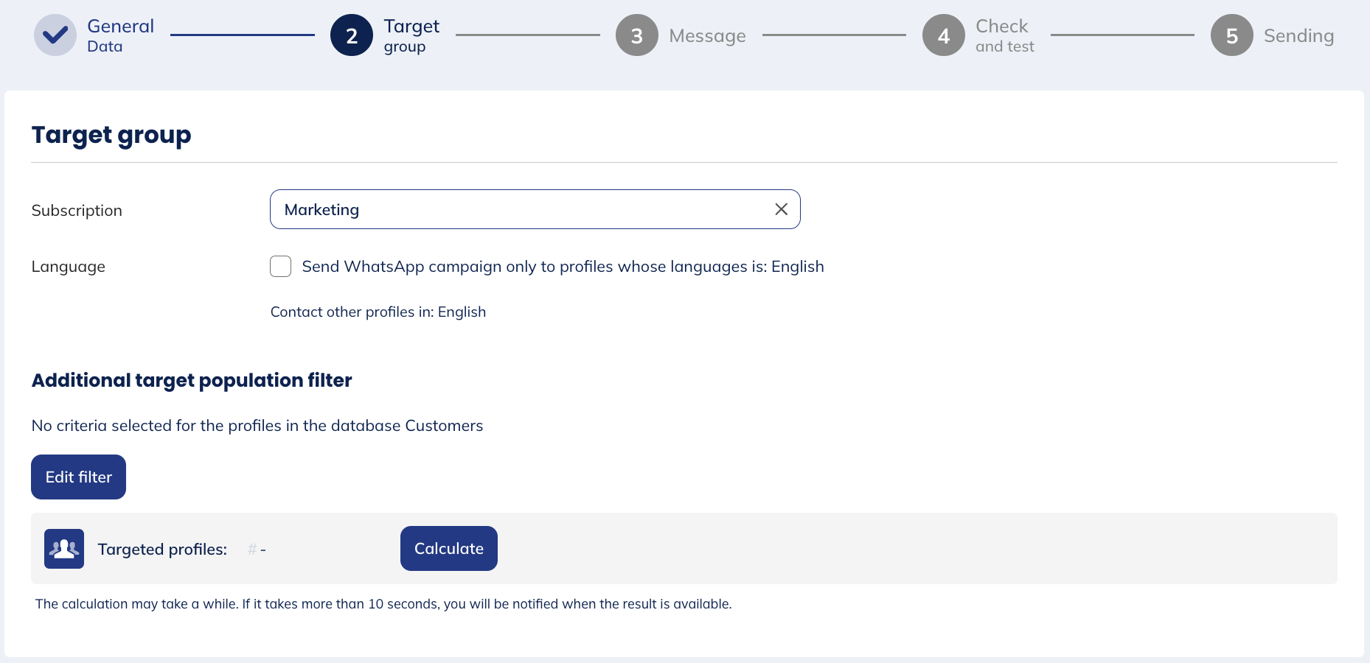The height and width of the screenshot is (663, 1370).
Task: Click the step 4 Check and test circle icon
Action: pos(943,35)
